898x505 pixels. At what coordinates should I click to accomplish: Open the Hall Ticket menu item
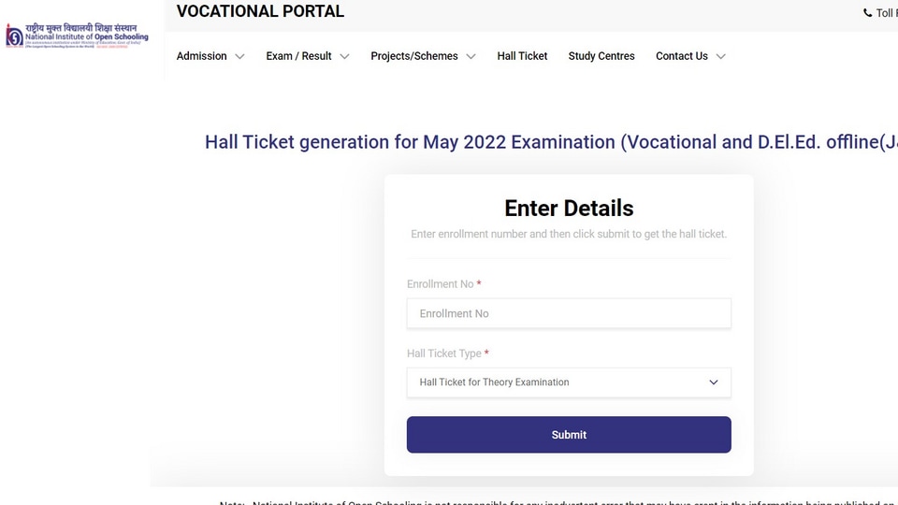pyautogui.click(x=522, y=56)
